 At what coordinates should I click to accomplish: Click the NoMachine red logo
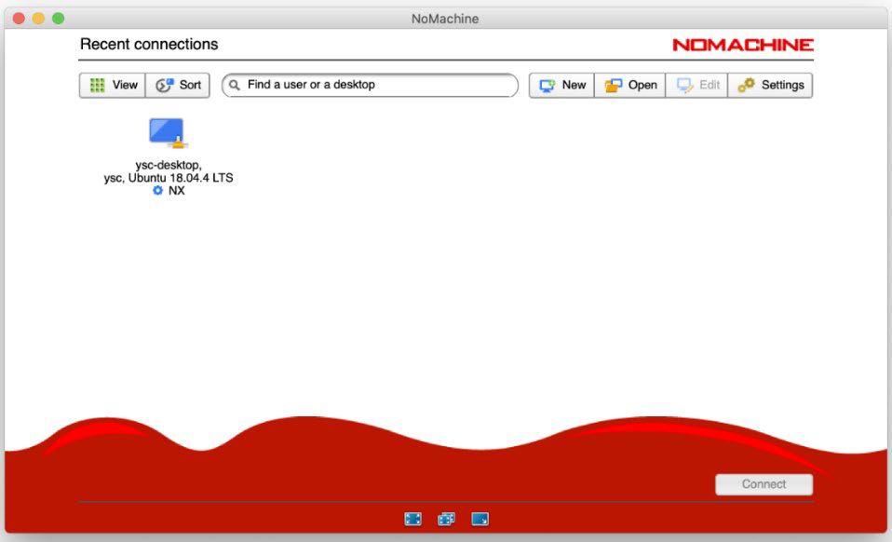click(743, 45)
